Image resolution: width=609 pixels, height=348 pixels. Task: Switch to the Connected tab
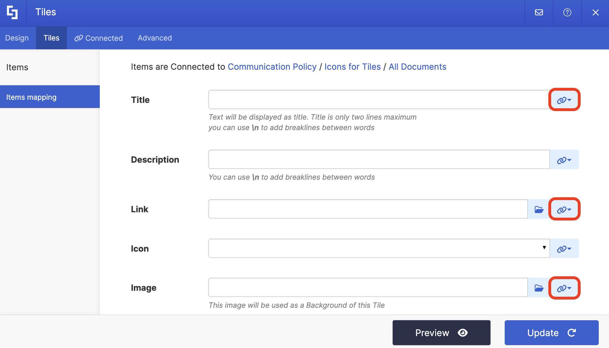click(99, 38)
